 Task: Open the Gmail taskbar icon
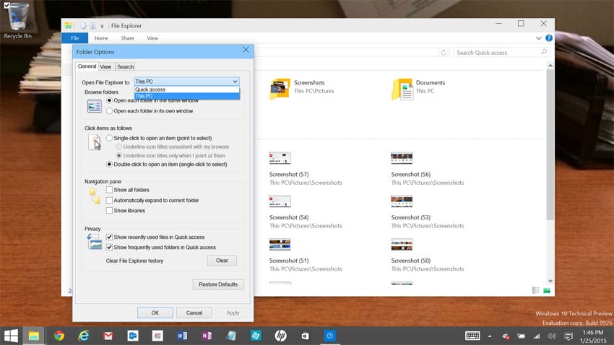[108, 336]
